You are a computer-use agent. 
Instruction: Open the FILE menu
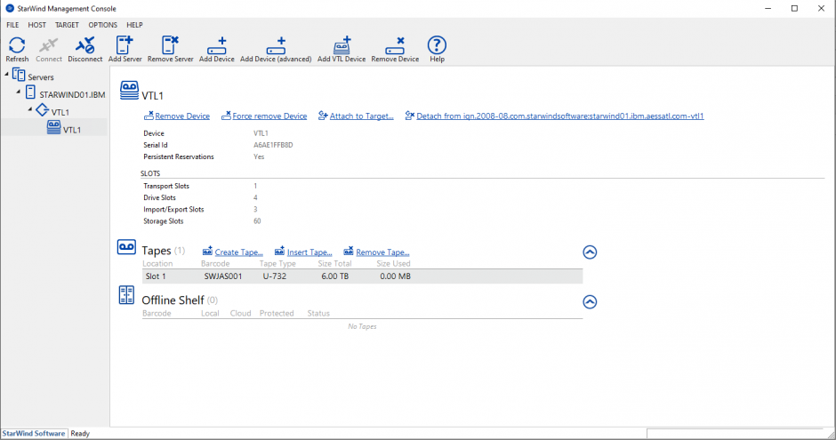pos(12,25)
